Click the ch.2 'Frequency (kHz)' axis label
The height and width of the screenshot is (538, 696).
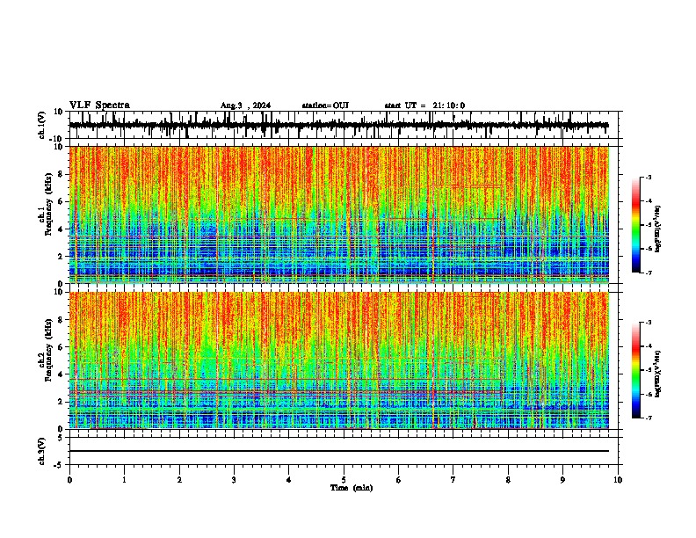tap(49, 350)
